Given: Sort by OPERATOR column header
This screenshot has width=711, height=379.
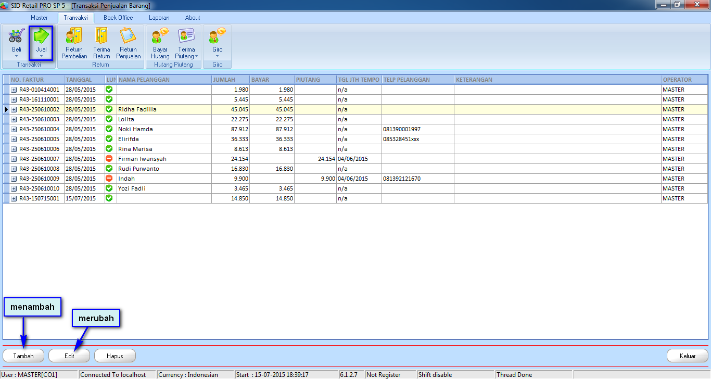Looking at the screenshot, I should point(684,80).
